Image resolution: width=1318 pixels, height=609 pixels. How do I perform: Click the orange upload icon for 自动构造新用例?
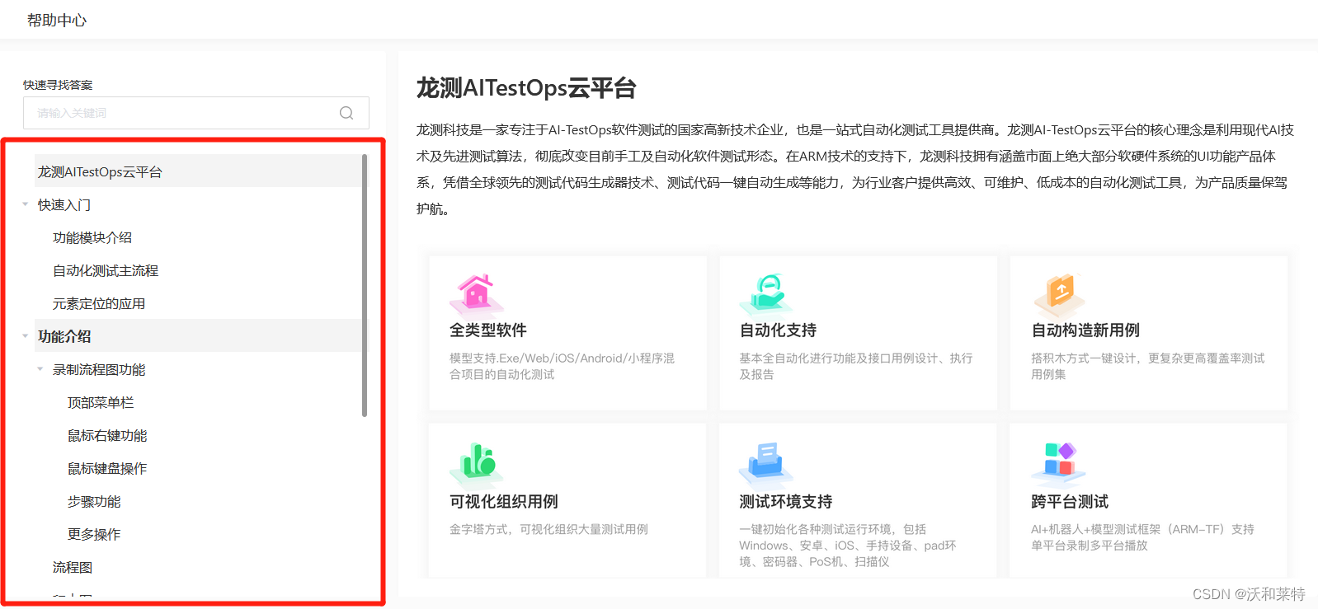(x=1059, y=294)
